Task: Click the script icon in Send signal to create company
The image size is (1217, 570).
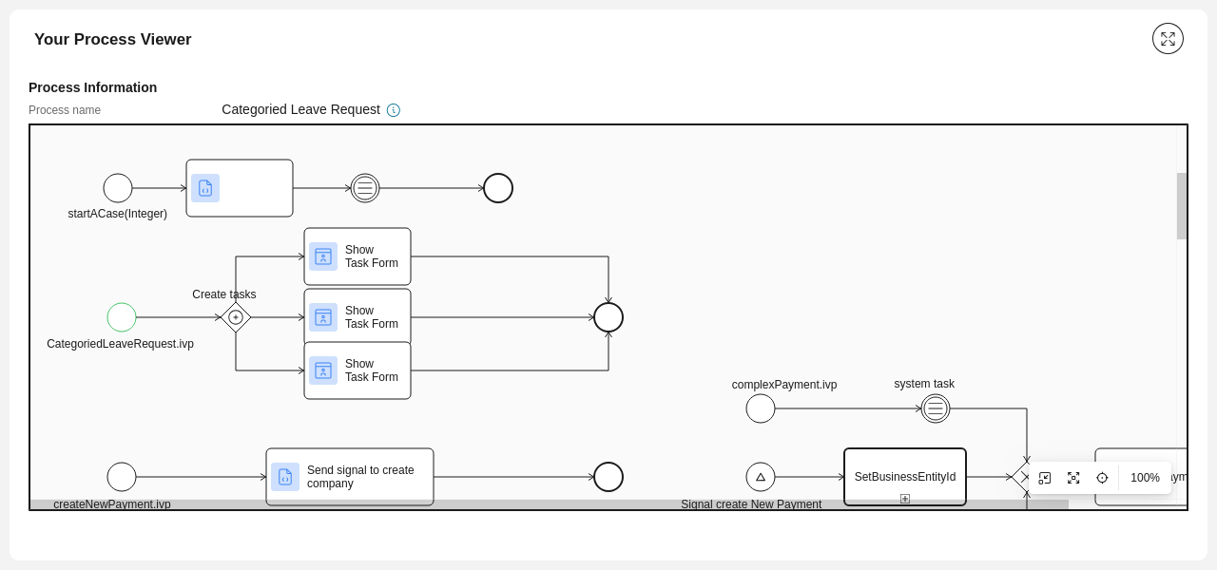Action: point(285,476)
